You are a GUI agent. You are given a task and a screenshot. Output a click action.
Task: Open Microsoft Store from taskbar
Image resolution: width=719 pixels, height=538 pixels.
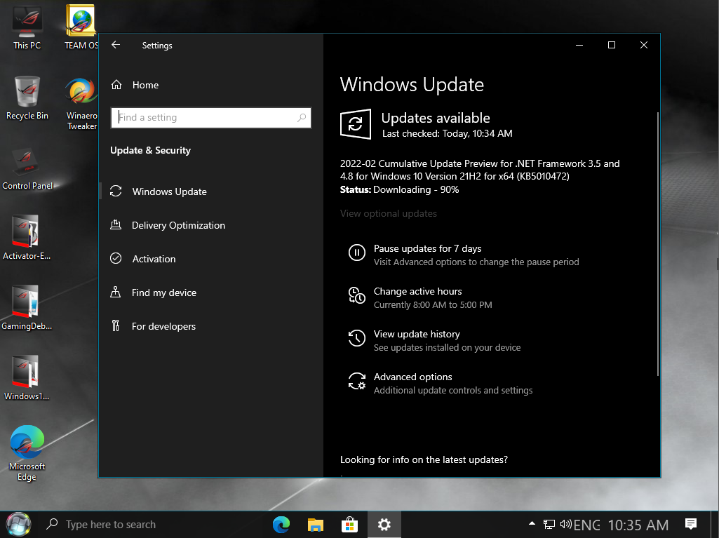[349, 524]
